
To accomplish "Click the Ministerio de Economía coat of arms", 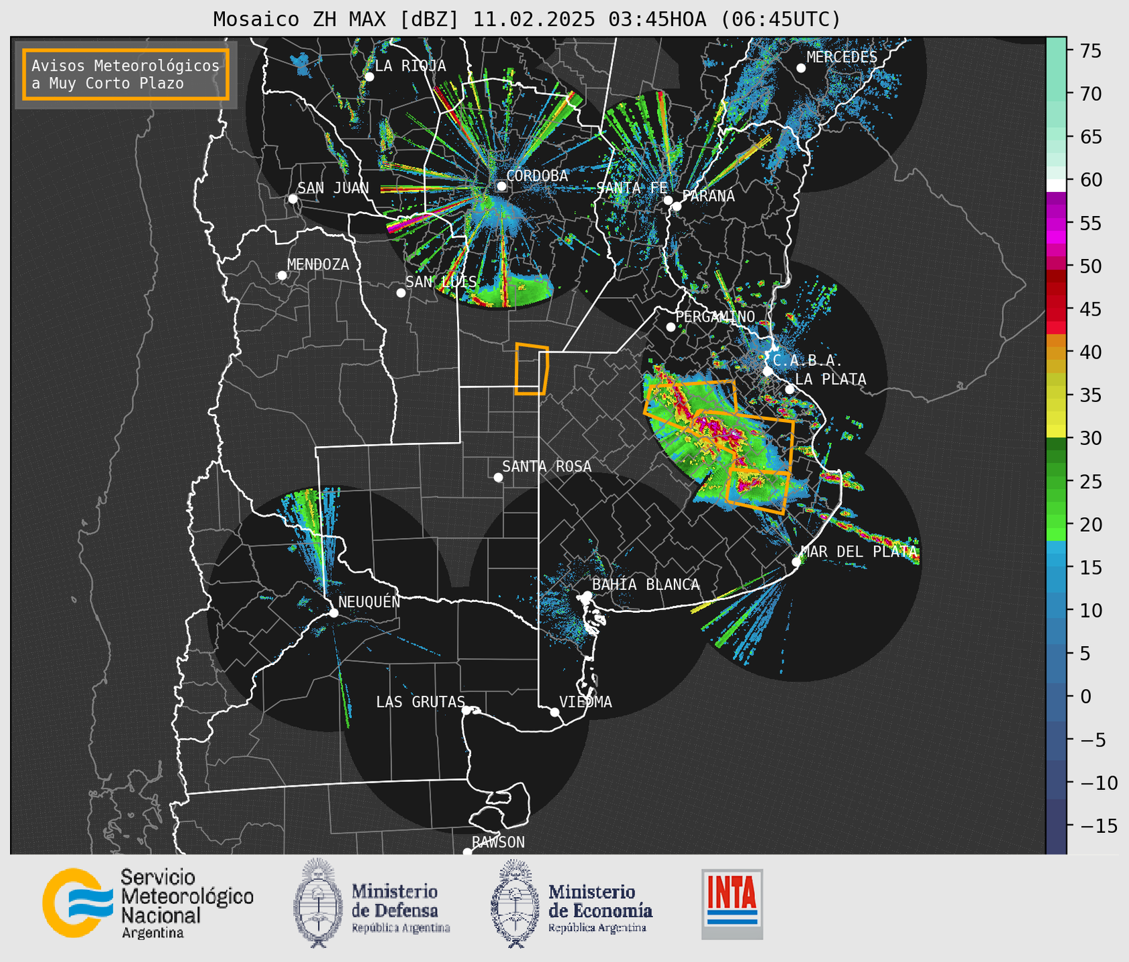I will (515, 903).
